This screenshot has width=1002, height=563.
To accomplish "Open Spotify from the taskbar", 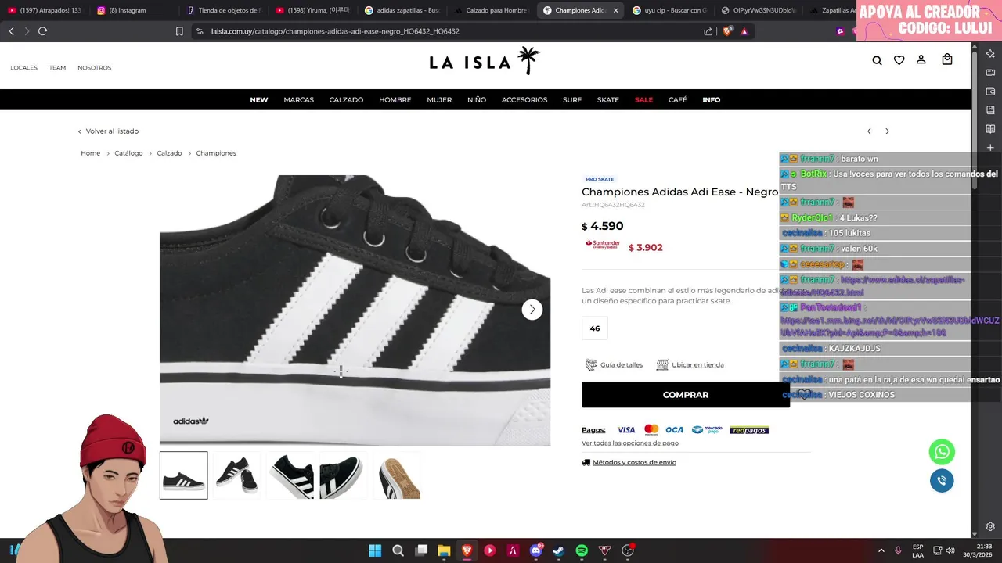I will click(x=582, y=550).
